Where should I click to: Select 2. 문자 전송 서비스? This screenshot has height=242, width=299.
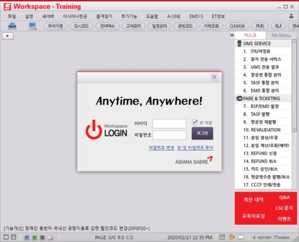(263, 59)
